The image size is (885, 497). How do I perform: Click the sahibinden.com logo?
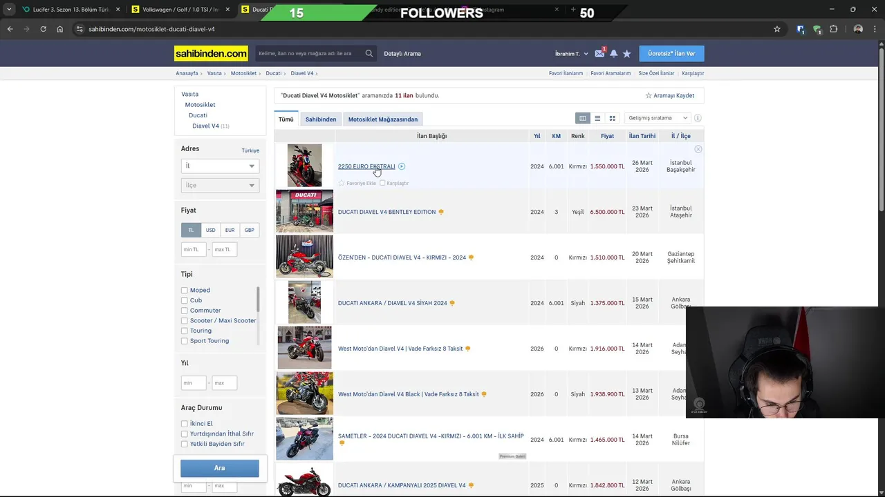(x=211, y=53)
